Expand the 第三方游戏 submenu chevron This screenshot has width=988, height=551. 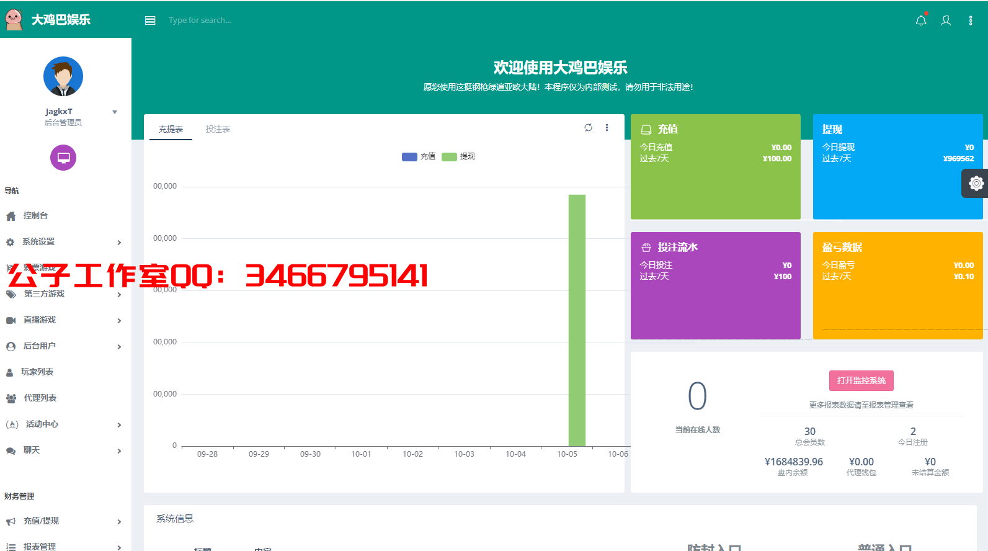coord(119,295)
